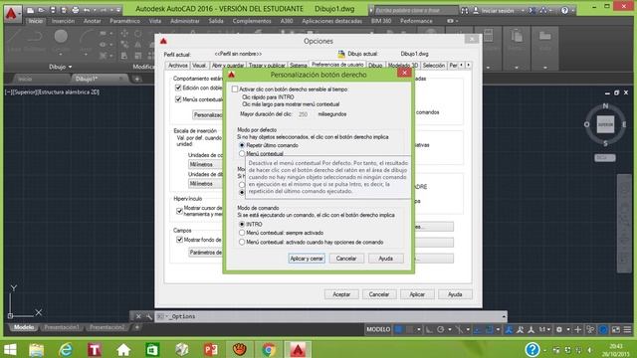
Task: Switch to the Presentación1 layout tab
Action: [x=62, y=327]
